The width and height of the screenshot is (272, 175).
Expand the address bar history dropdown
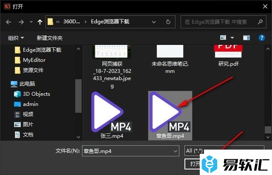(154, 22)
